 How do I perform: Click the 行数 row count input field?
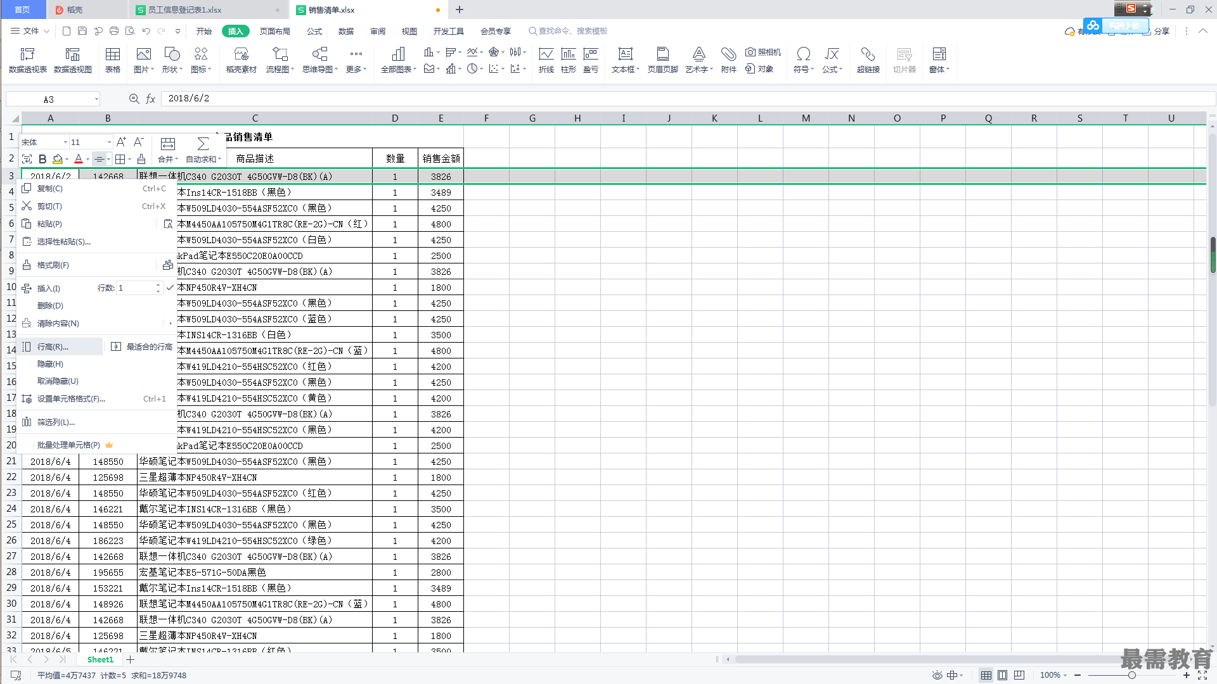[x=139, y=288]
